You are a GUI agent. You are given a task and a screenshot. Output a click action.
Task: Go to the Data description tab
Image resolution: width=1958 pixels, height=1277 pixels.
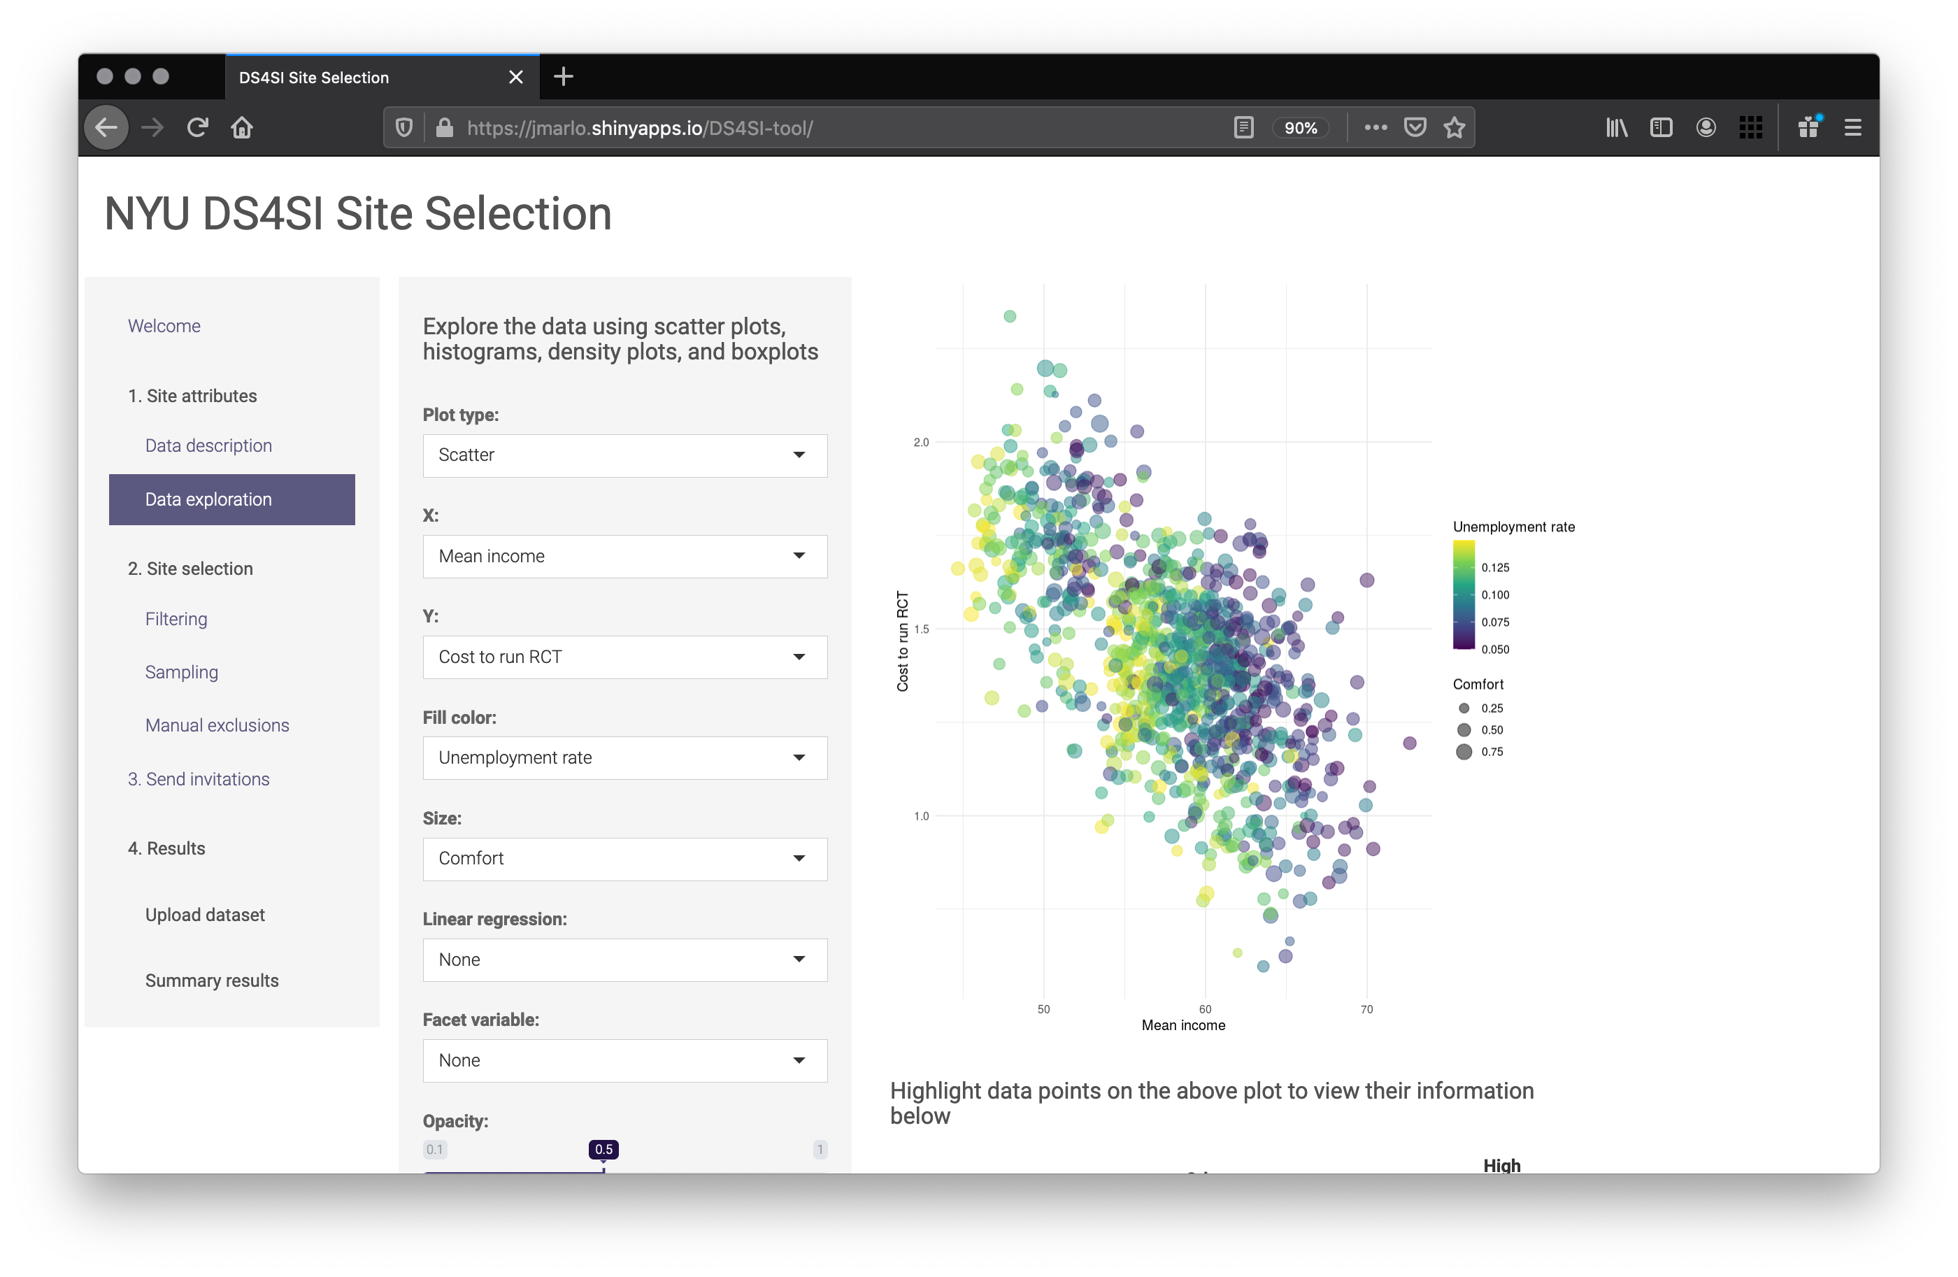[x=208, y=446]
